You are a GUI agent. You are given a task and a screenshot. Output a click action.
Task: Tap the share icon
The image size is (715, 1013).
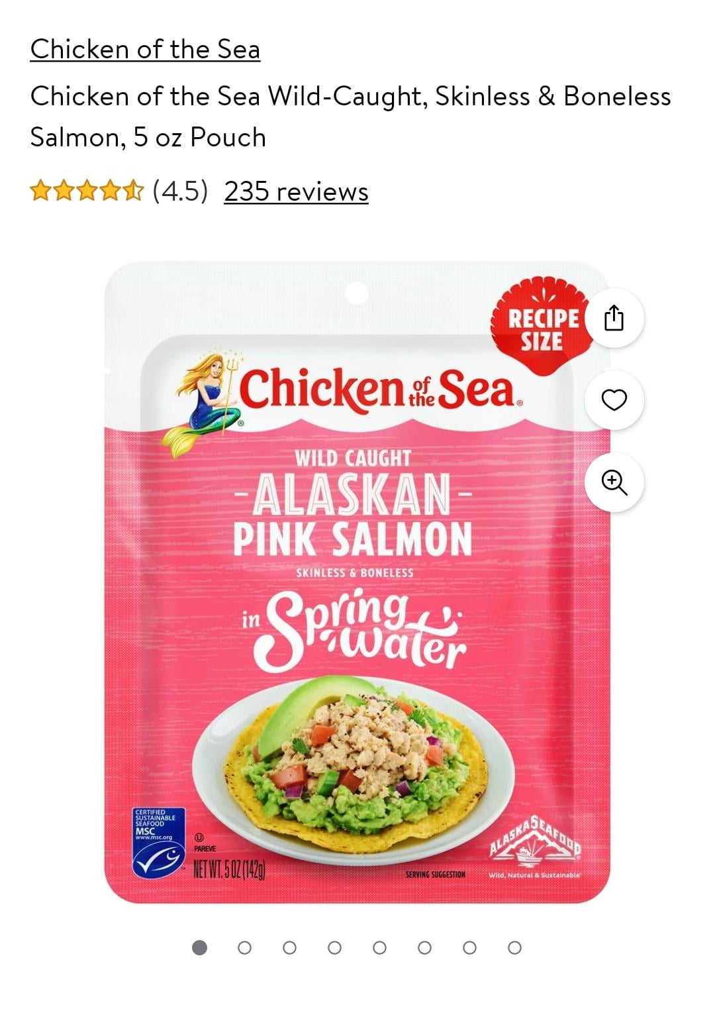pyautogui.click(x=614, y=318)
